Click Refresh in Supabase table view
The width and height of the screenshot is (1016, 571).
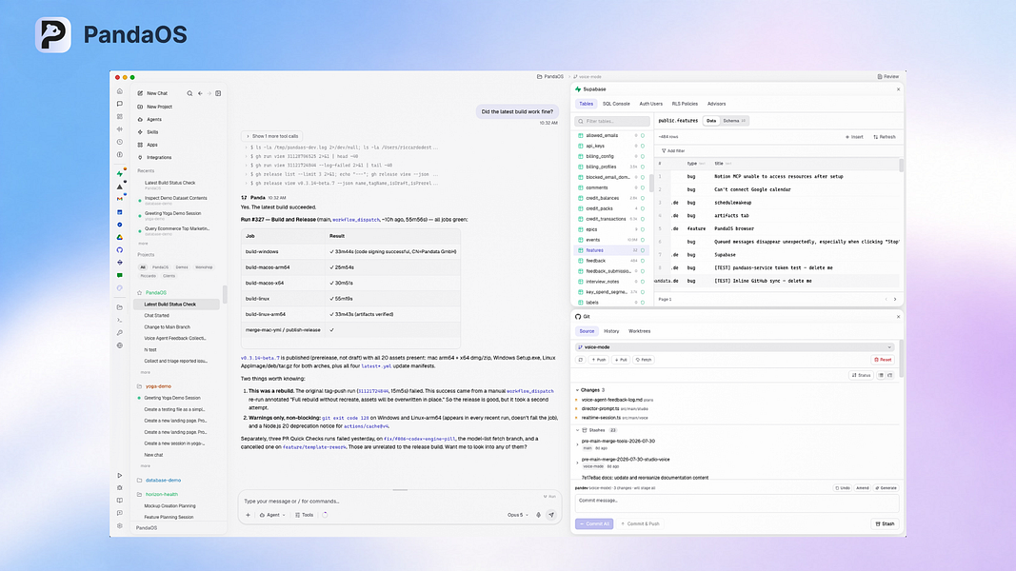click(884, 137)
